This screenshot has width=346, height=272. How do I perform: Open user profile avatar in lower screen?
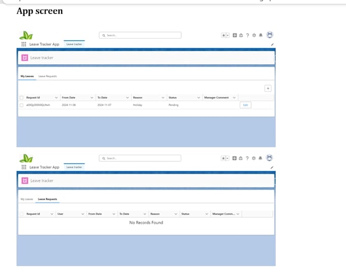point(270,158)
